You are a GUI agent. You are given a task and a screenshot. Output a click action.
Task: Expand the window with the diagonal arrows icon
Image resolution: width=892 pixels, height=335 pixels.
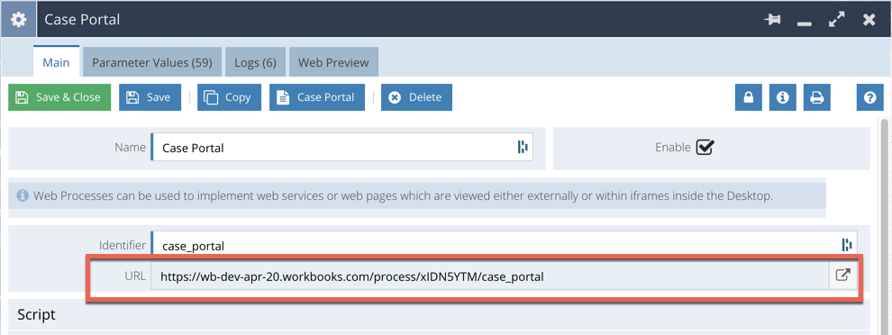(837, 20)
